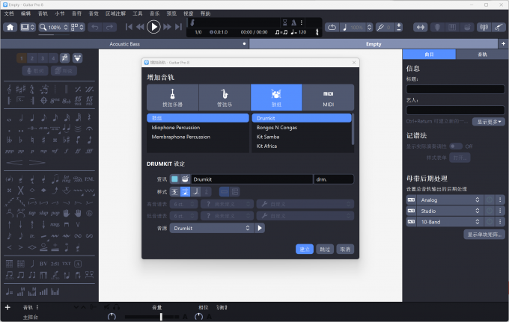Toggle the concert tone display switch
The width and height of the screenshot is (509, 322).
pos(456,146)
